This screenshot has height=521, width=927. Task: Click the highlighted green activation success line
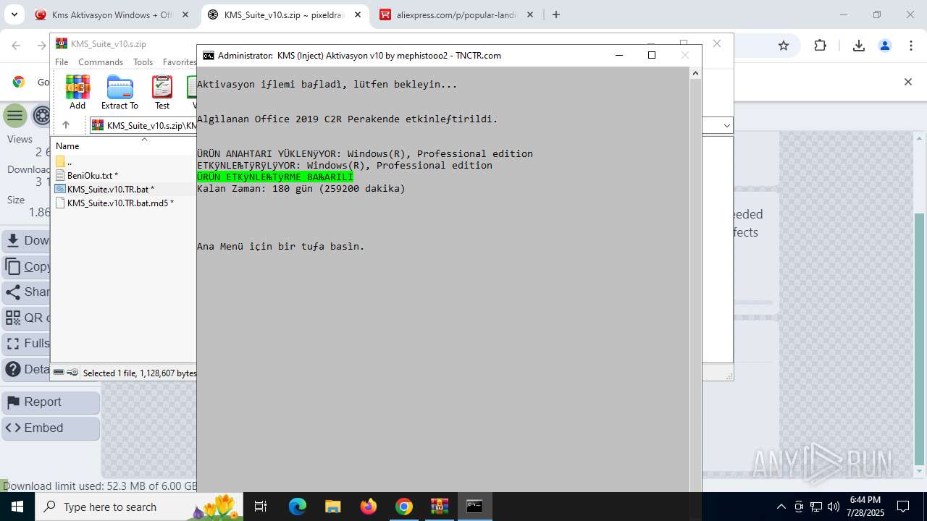point(275,177)
